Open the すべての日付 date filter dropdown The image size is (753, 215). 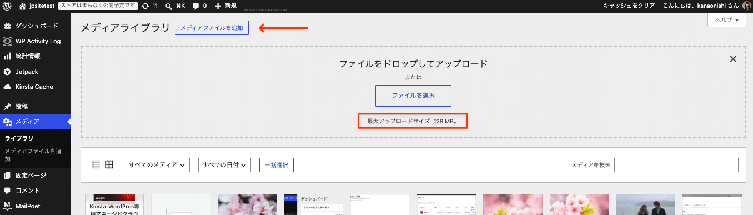(x=225, y=165)
